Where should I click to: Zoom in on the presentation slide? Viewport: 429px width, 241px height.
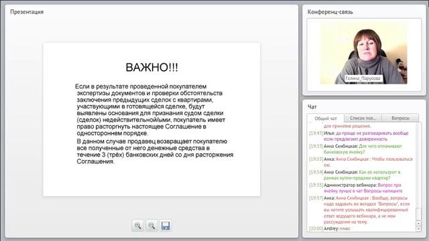click(137, 226)
